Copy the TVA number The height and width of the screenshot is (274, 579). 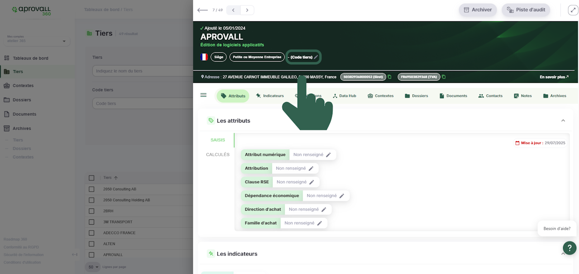coord(443,77)
